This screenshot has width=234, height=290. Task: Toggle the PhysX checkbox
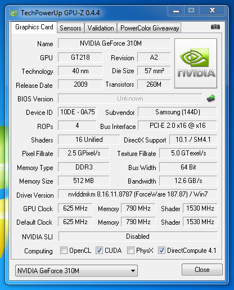(x=130, y=251)
